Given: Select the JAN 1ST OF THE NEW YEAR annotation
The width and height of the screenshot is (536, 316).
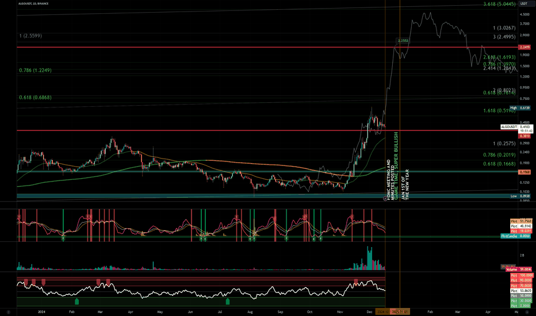Looking at the screenshot, I should coord(405,184).
